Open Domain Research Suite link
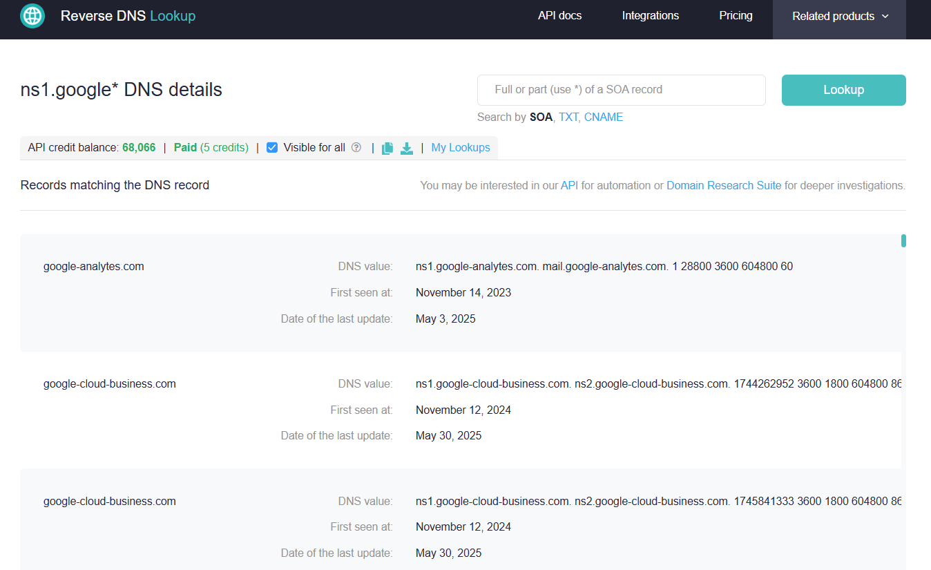The height and width of the screenshot is (570, 931). point(724,185)
